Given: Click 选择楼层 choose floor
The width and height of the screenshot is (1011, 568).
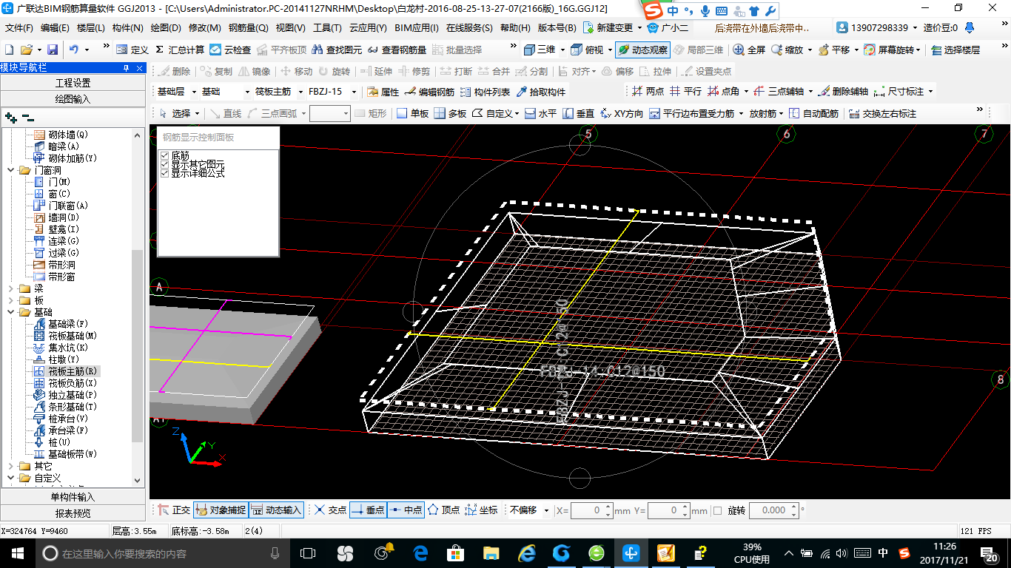Looking at the screenshot, I should (955, 50).
